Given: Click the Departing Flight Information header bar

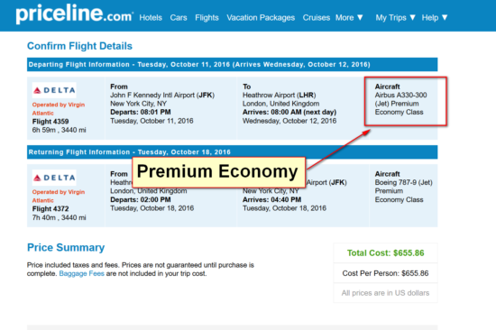Looking at the screenshot, I should 232,65.
